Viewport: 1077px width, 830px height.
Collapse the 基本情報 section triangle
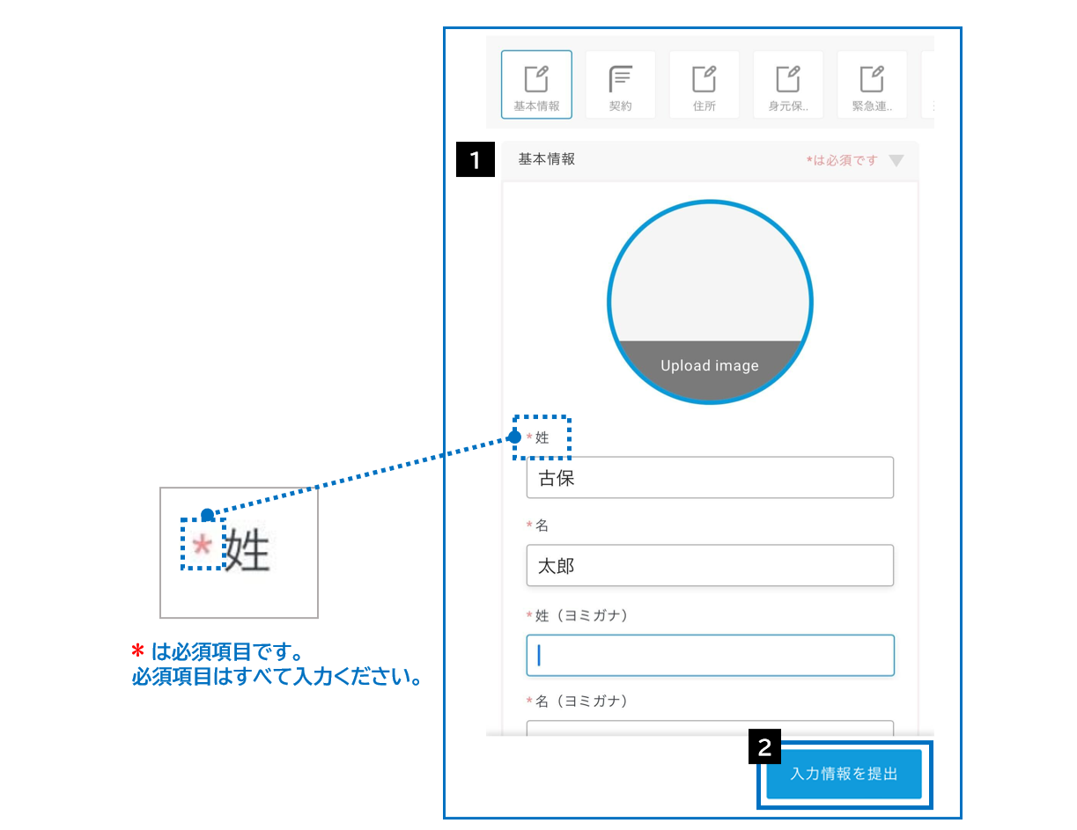pyautogui.click(x=896, y=161)
